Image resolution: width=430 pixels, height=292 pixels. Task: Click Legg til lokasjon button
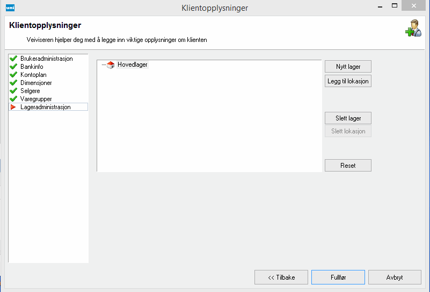tap(348, 81)
